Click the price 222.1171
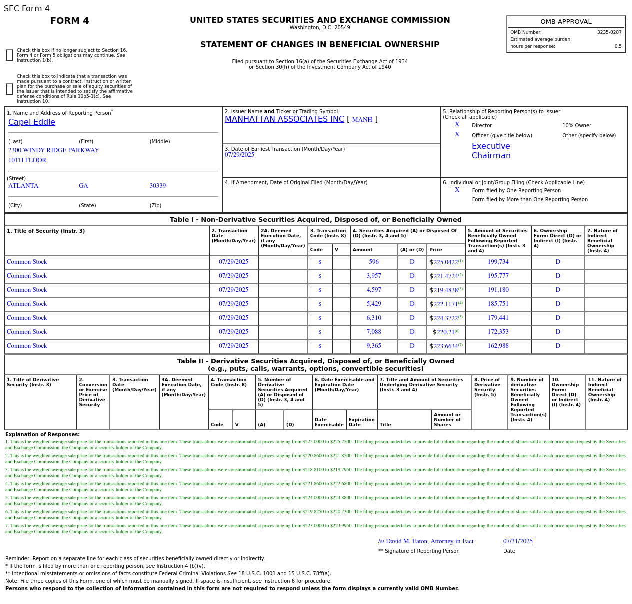Image resolution: width=632 pixels, height=604 pixels. (445, 304)
